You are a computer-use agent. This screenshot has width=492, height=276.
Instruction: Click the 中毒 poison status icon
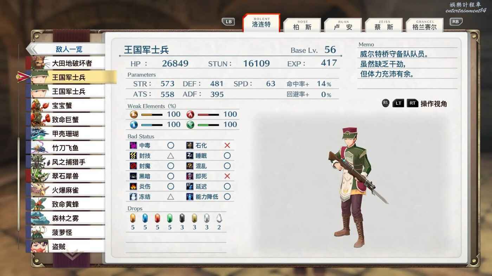pos(133,145)
